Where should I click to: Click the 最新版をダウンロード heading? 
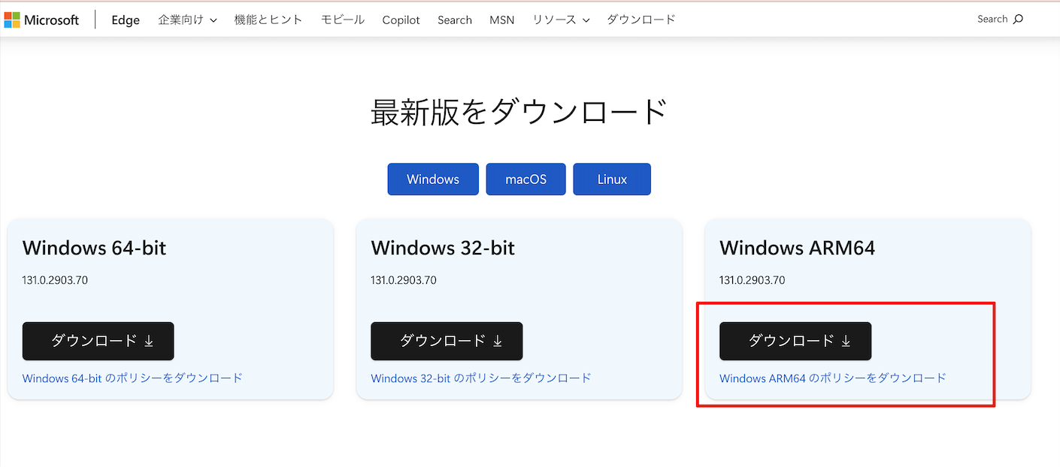(519, 112)
